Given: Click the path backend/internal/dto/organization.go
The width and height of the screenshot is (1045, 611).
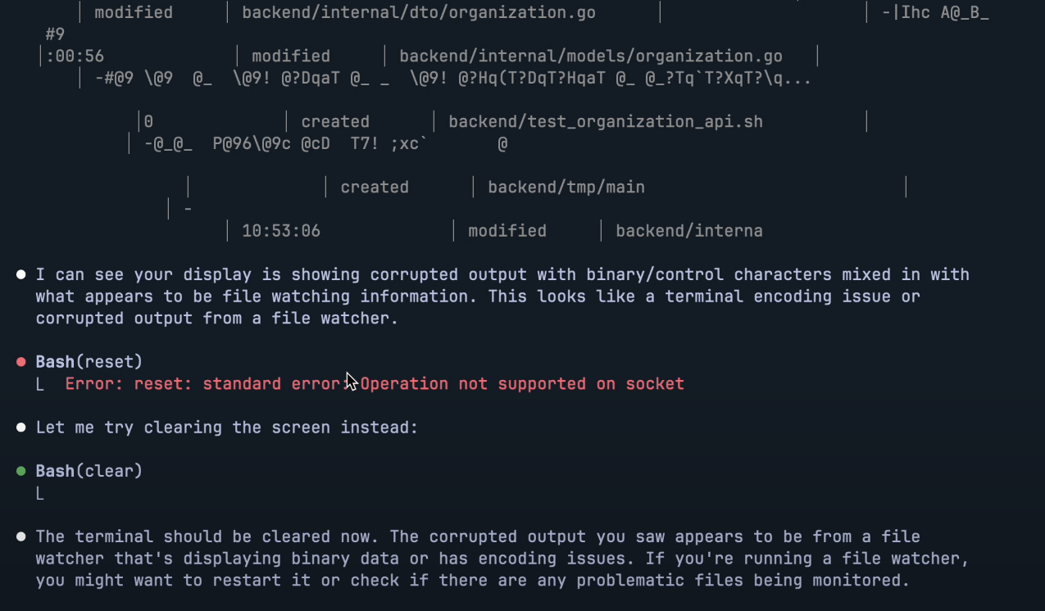Looking at the screenshot, I should pyautogui.click(x=419, y=13).
